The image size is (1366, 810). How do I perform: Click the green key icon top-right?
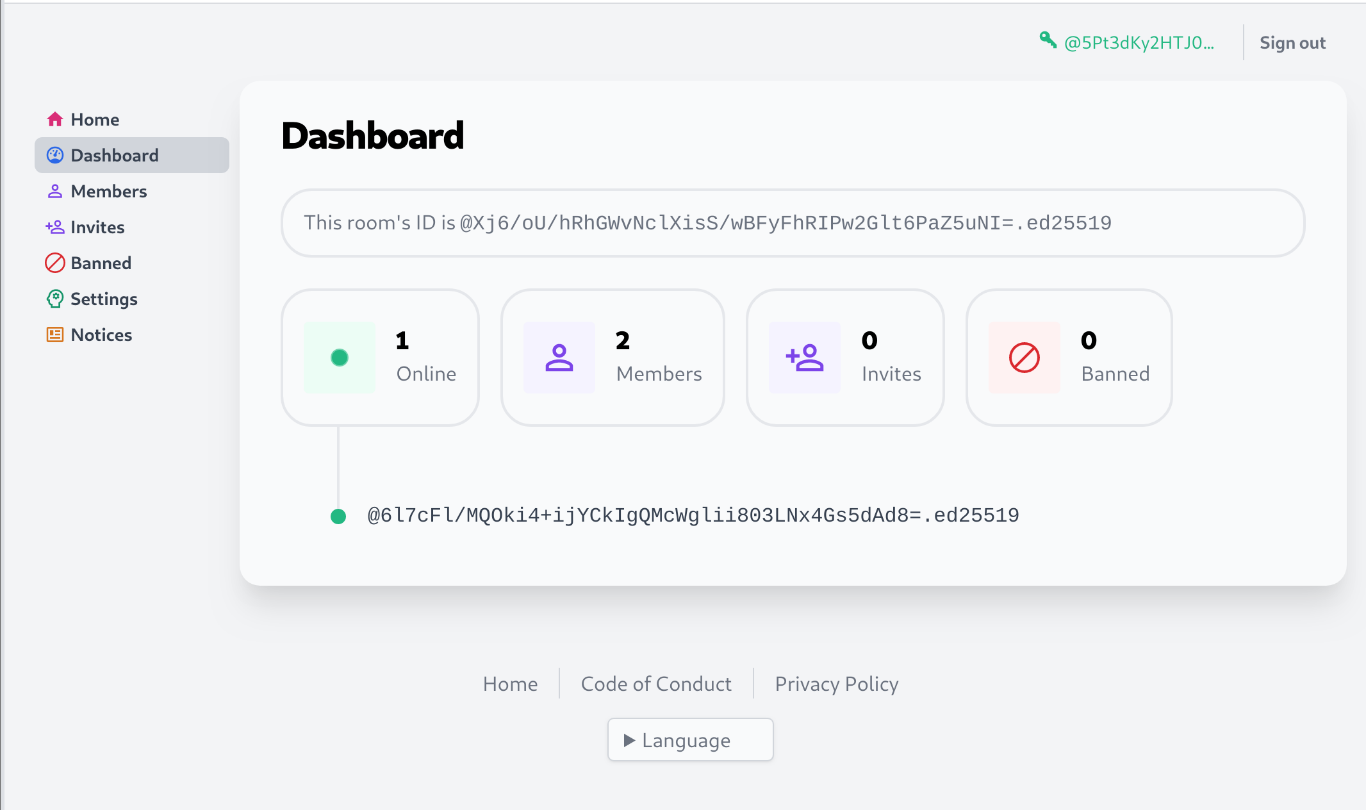tap(1049, 42)
